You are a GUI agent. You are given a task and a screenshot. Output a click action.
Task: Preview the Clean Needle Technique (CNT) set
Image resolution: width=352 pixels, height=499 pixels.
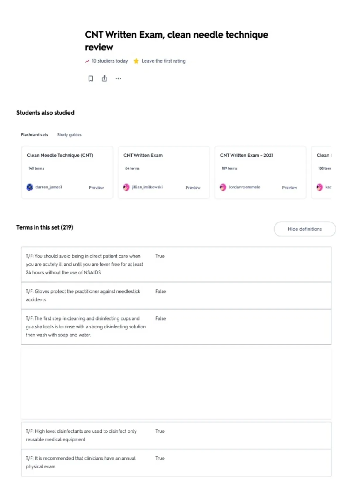pos(96,188)
